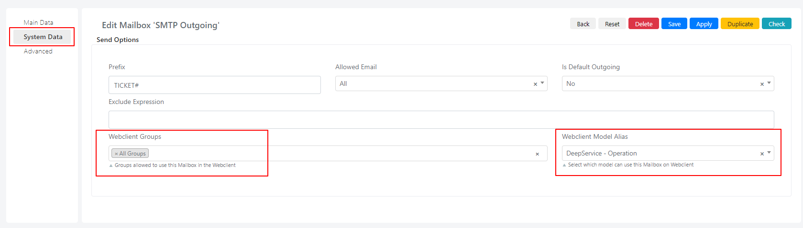This screenshot has height=228, width=803.
Task: Clear all Webclient Groups with x
Action: click(x=537, y=154)
